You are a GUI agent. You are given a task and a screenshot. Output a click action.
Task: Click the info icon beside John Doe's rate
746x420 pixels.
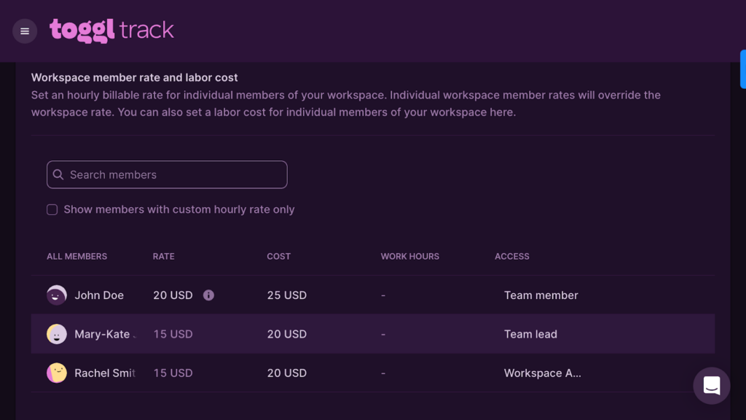pos(208,295)
